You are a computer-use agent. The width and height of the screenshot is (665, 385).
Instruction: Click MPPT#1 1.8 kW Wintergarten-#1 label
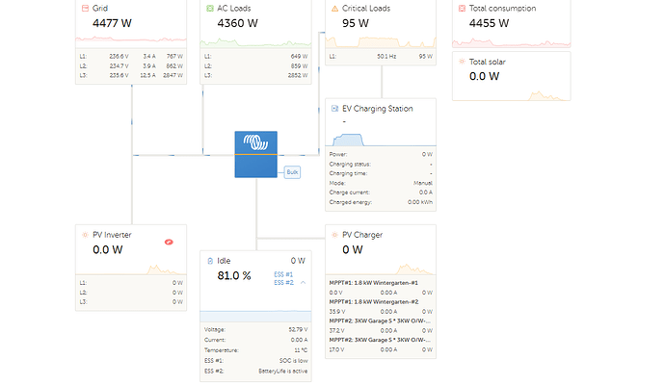click(x=374, y=283)
